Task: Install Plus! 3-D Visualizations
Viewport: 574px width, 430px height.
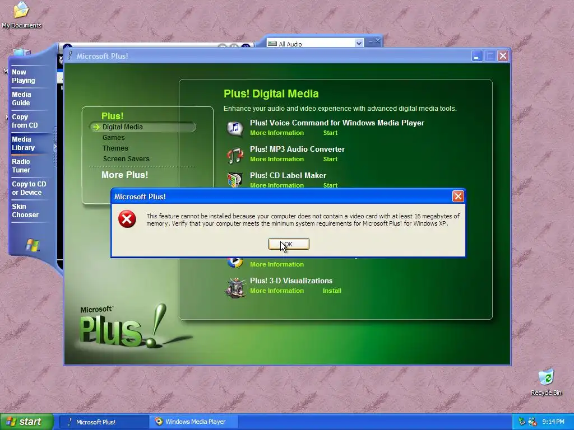Action: tap(332, 291)
